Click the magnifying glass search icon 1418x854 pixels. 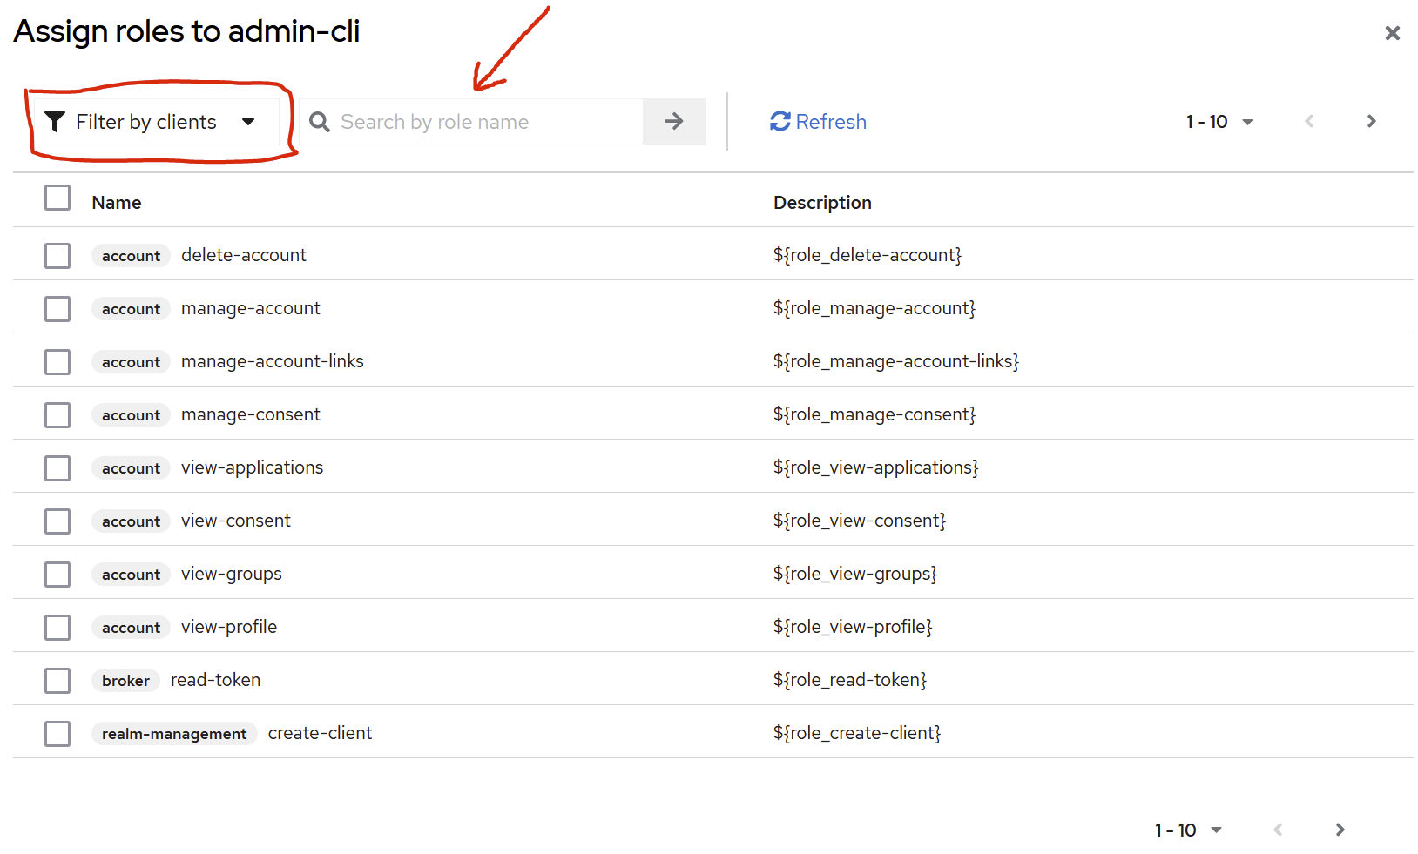[320, 122]
